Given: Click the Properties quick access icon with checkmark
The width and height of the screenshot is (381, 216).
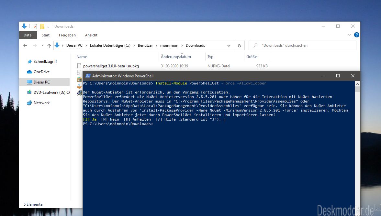Looking at the screenshot, I should [35, 26].
